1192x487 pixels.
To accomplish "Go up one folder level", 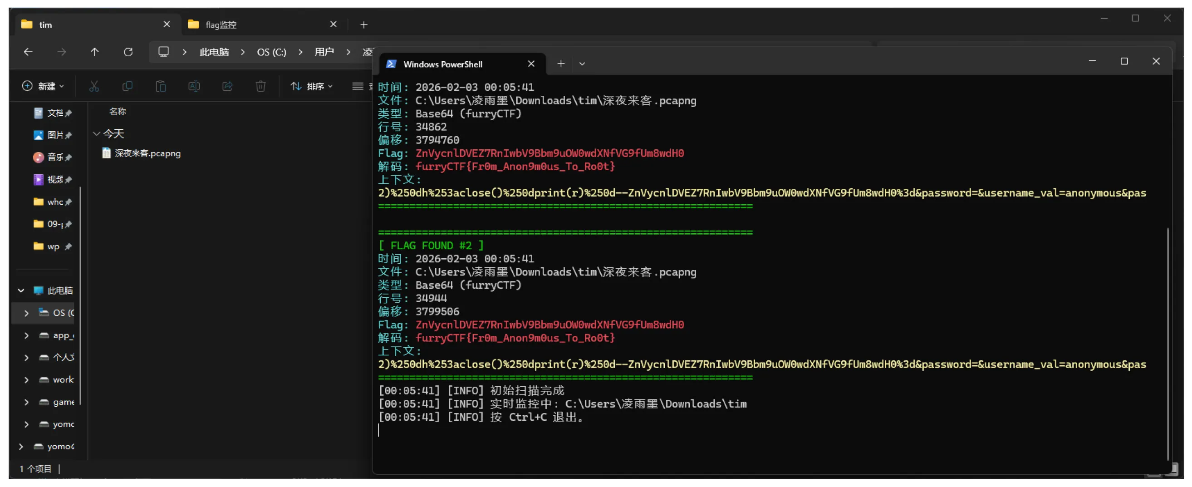I will pyautogui.click(x=94, y=52).
